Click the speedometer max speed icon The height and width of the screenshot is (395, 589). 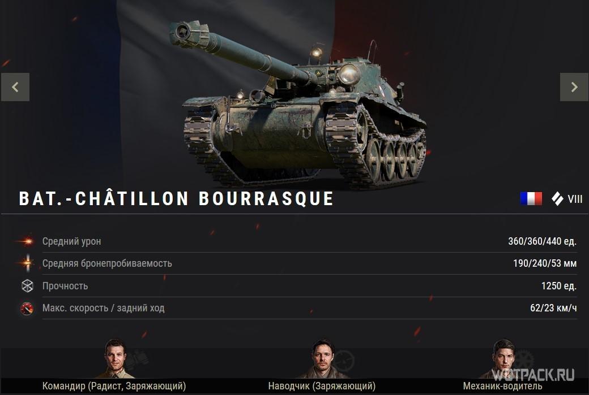[27, 309]
